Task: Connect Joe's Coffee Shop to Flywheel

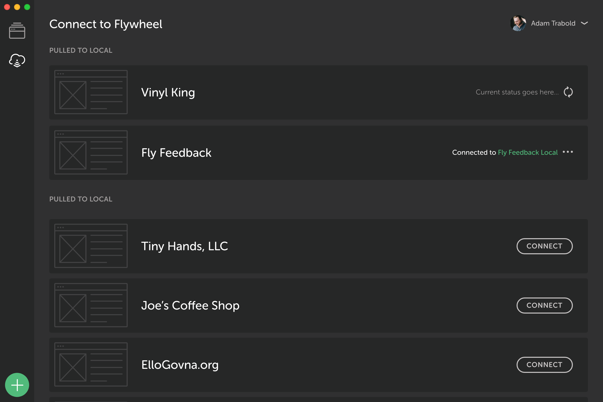Action: [544, 305]
